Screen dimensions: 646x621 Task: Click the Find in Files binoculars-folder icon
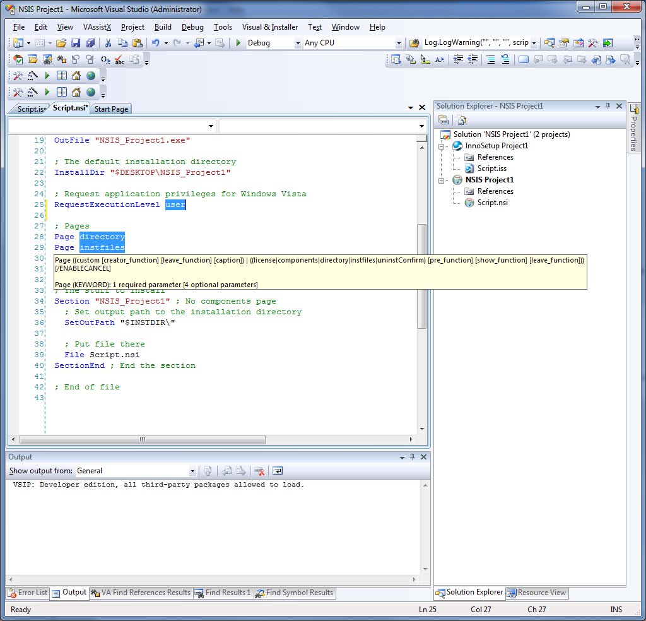coord(414,43)
